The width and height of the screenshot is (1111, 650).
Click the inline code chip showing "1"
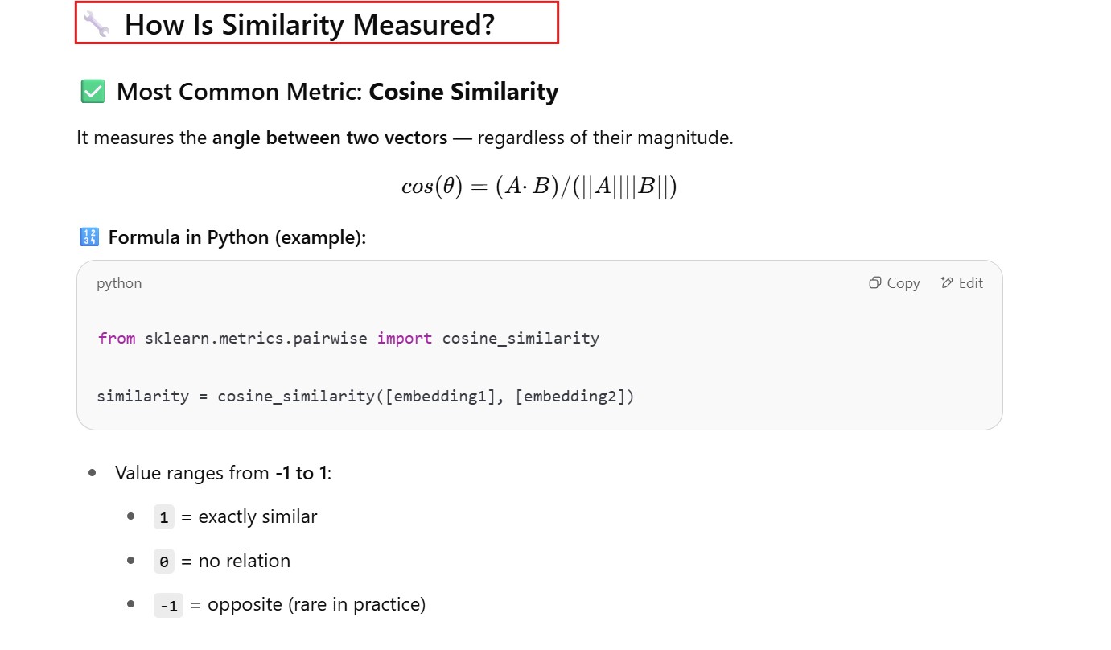[164, 517]
